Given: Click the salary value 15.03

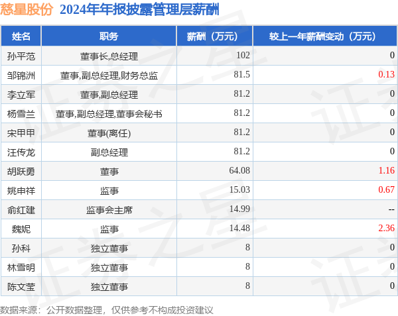Looking at the screenshot, I should (239, 189).
